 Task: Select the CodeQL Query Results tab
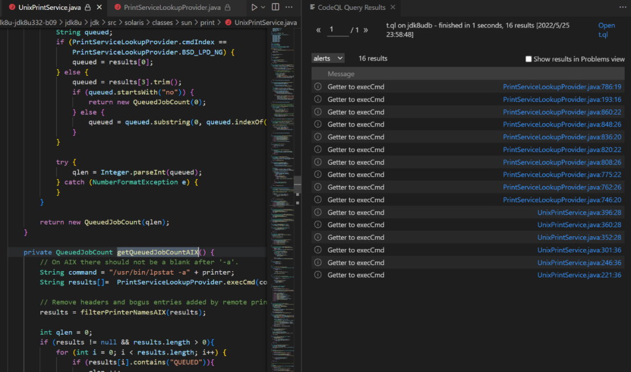click(x=351, y=8)
